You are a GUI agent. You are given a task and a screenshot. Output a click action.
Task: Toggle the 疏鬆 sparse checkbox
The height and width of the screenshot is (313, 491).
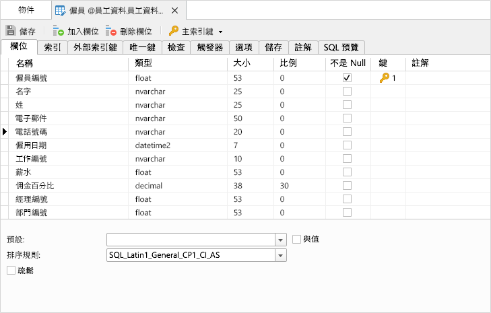click(11, 270)
